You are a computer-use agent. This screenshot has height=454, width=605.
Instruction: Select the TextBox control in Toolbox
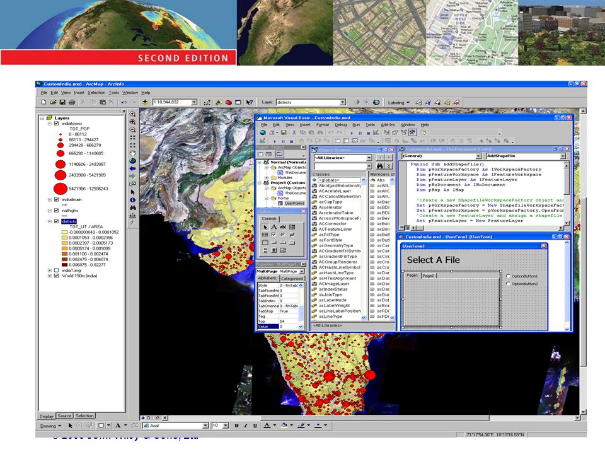tap(282, 227)
